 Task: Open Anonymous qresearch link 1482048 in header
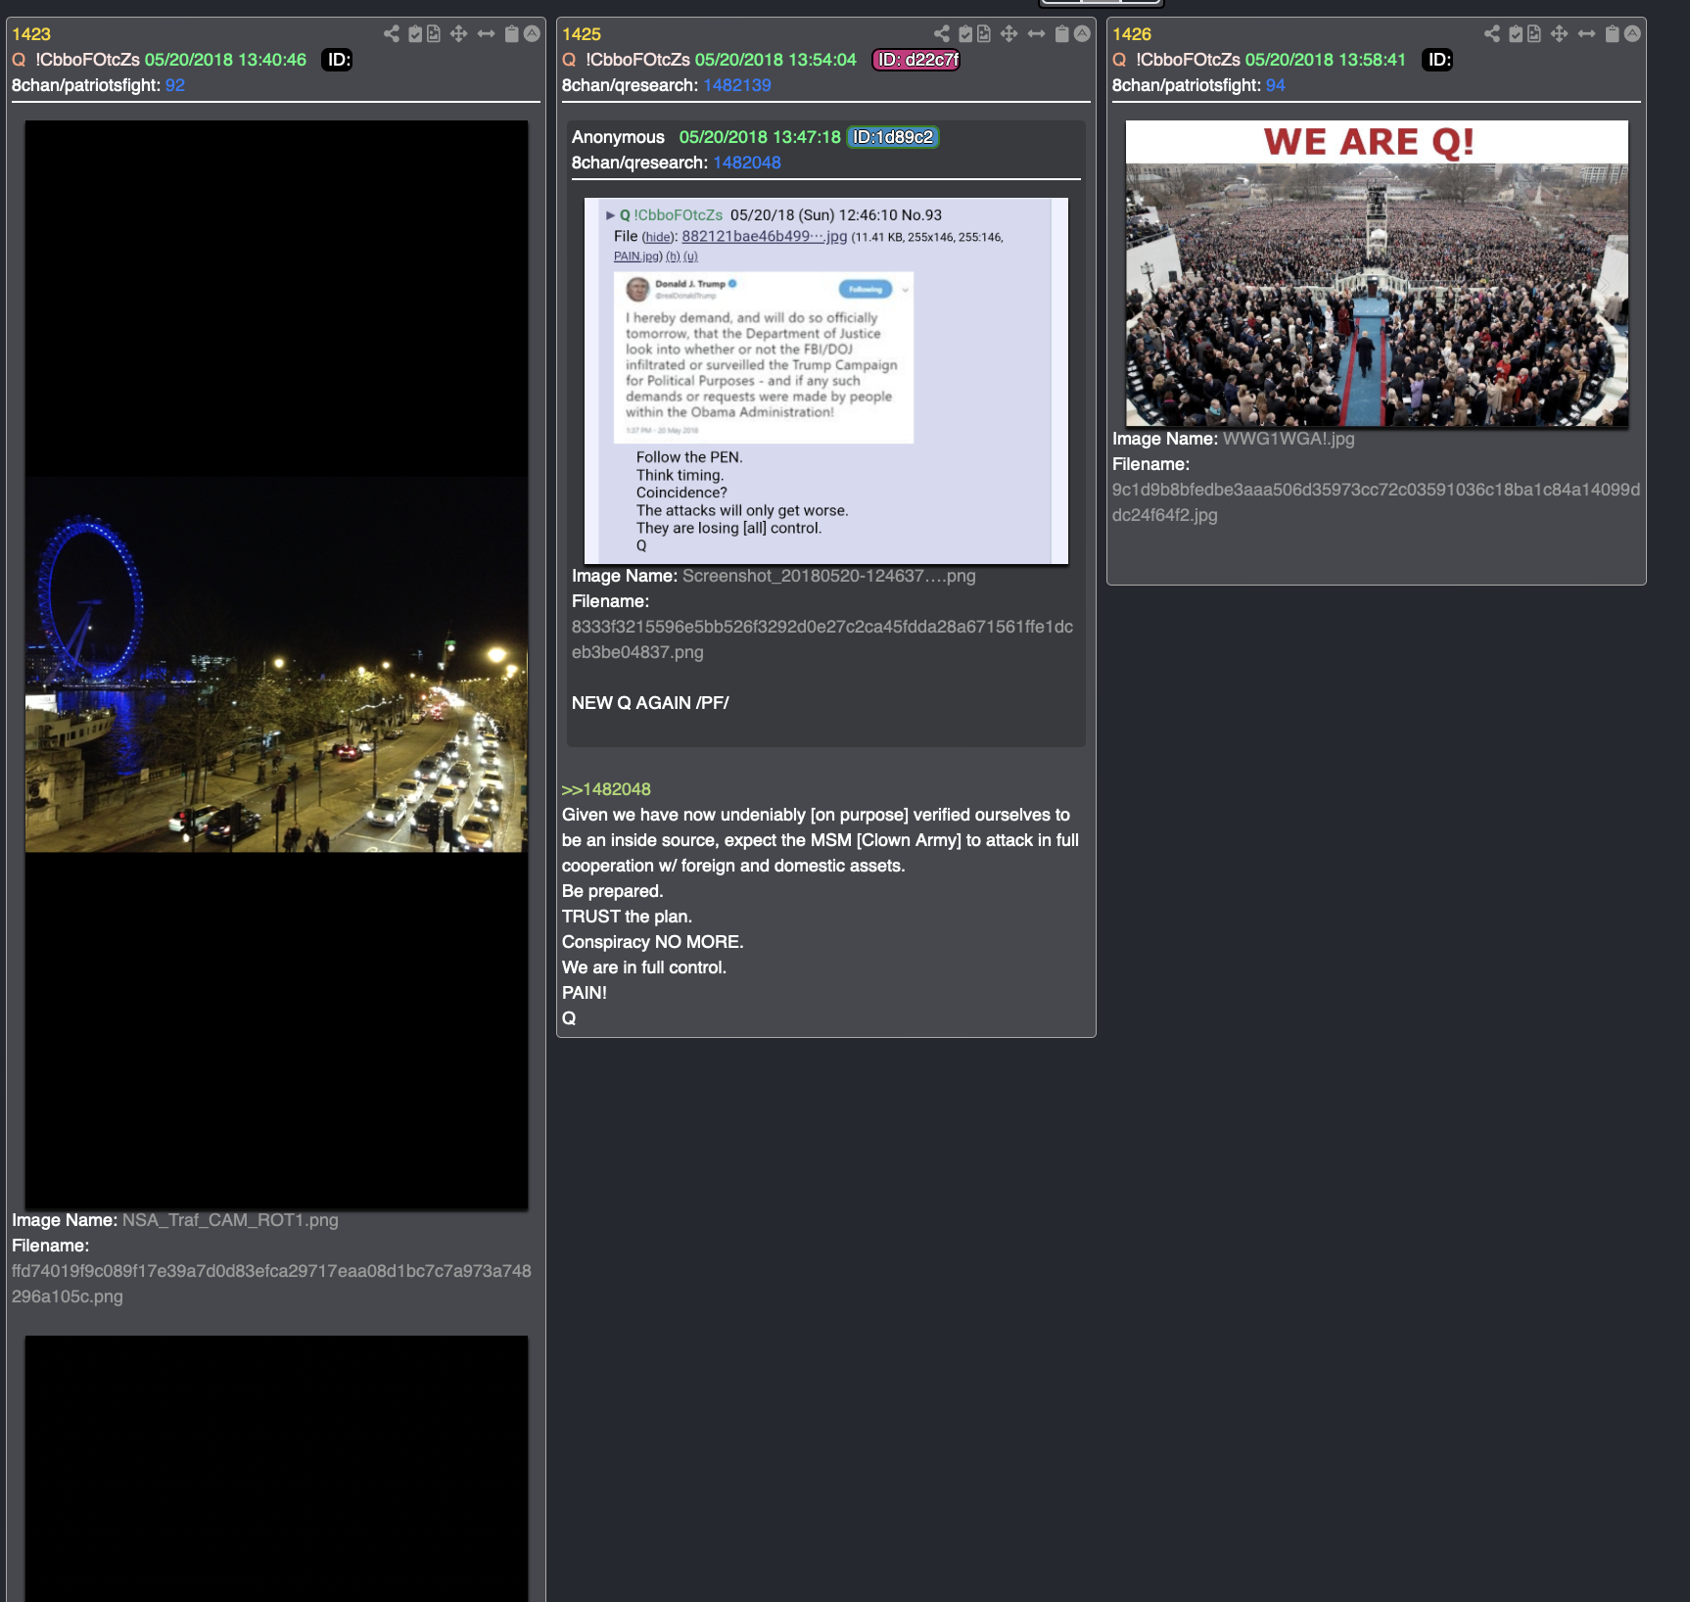(747, 163)
